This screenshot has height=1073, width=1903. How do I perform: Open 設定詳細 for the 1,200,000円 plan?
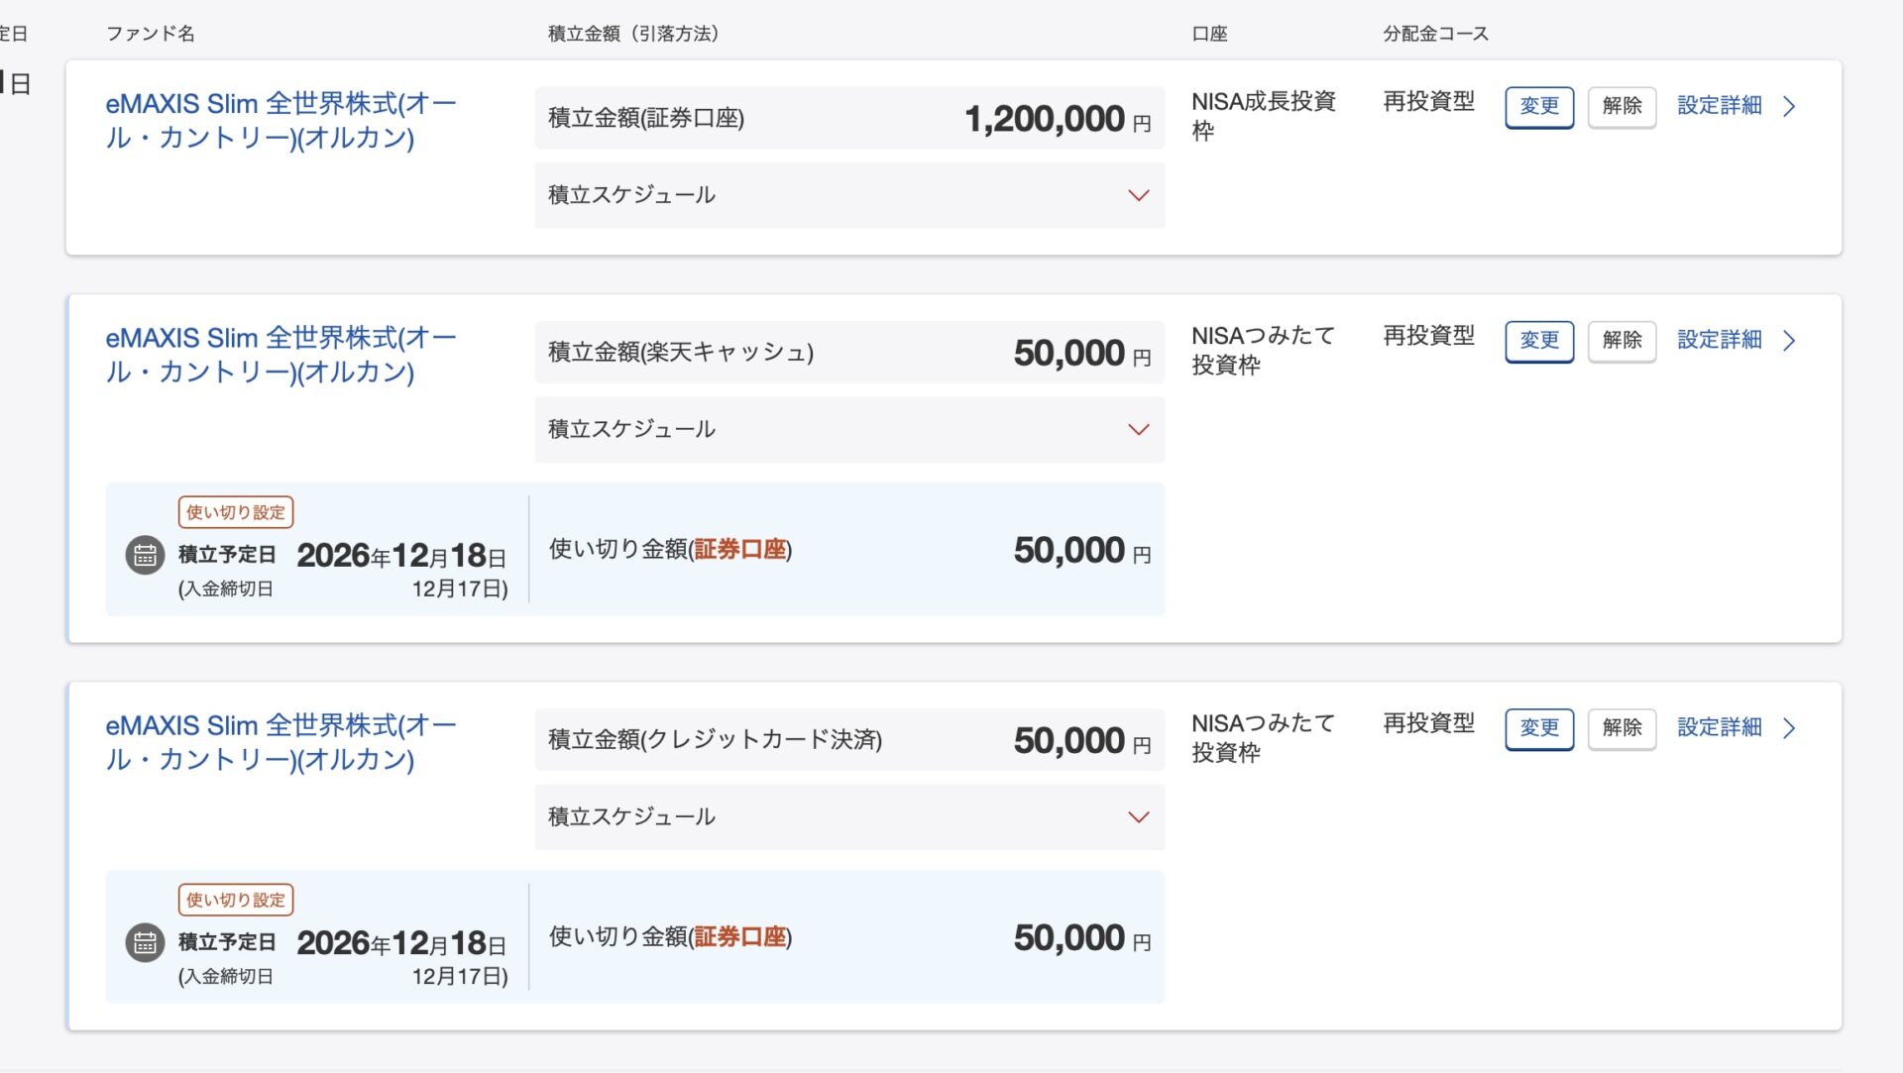coord(1719,106)
